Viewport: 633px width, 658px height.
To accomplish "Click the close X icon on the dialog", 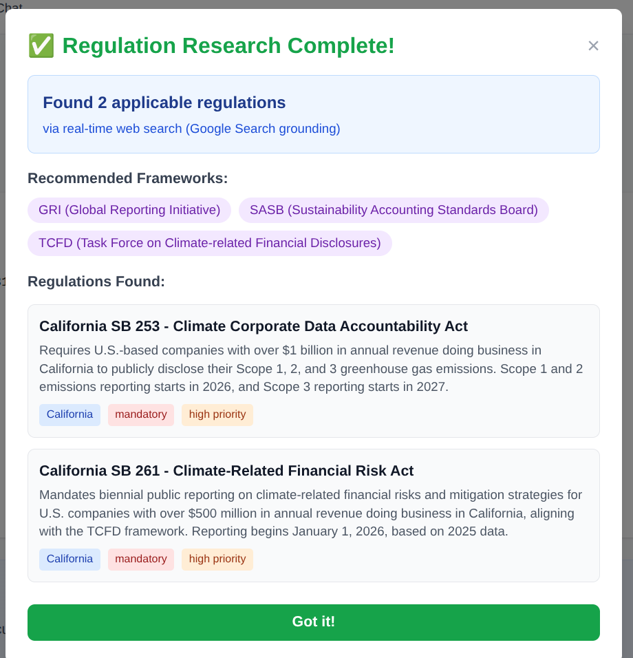I will tap(593, 45).
